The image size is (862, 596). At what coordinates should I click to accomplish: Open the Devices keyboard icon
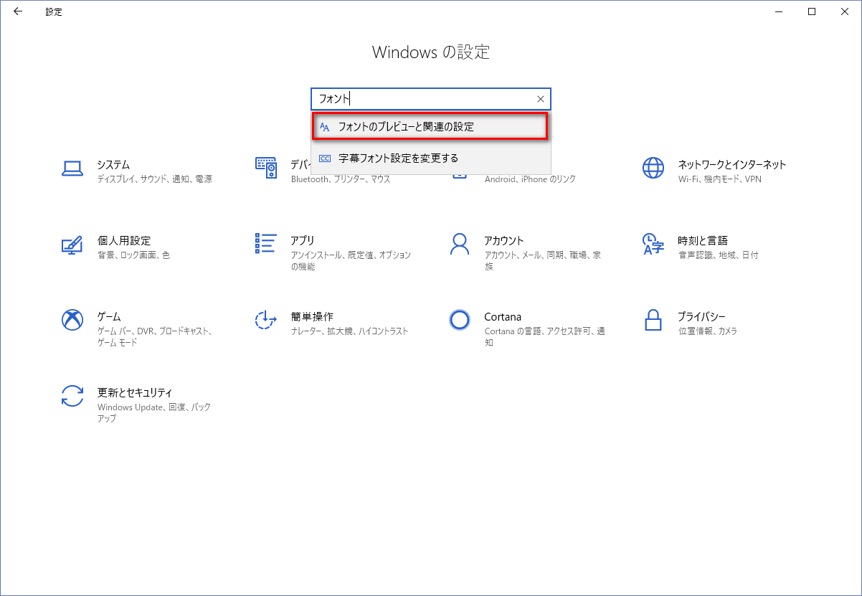click(266, 168)
